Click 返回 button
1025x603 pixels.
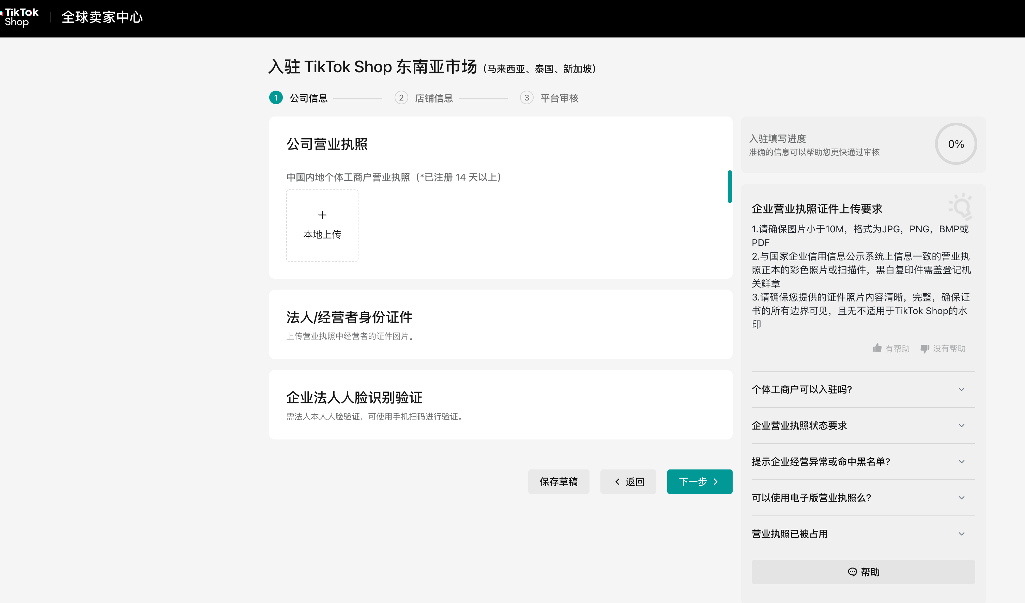628,481
